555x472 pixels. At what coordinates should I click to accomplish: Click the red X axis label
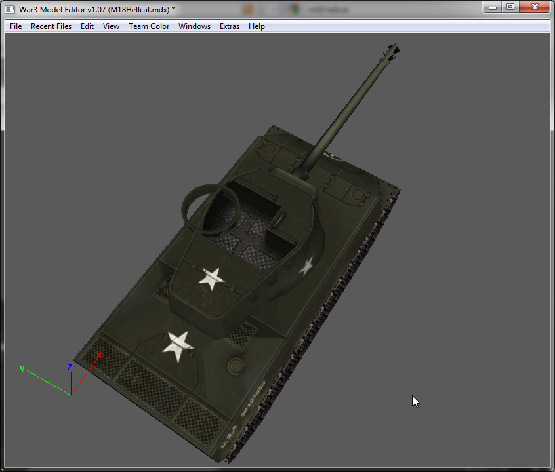pyautogui.click(x=99, y=355)
